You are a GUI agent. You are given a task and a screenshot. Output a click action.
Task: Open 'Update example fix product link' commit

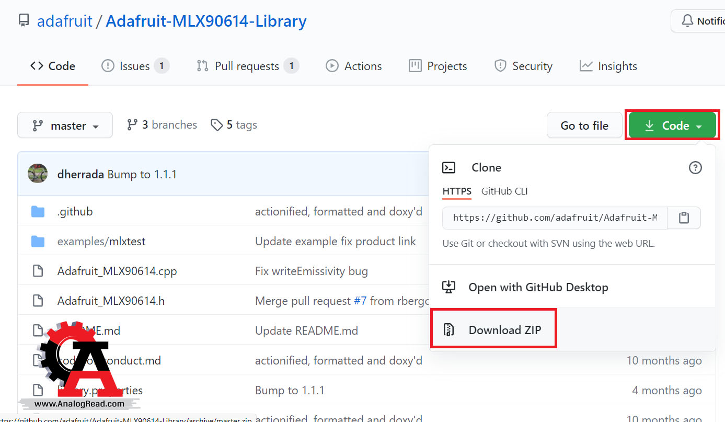coord(336,242)
